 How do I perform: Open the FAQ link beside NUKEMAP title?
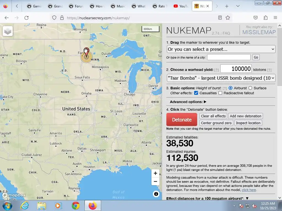pos(226,33)
